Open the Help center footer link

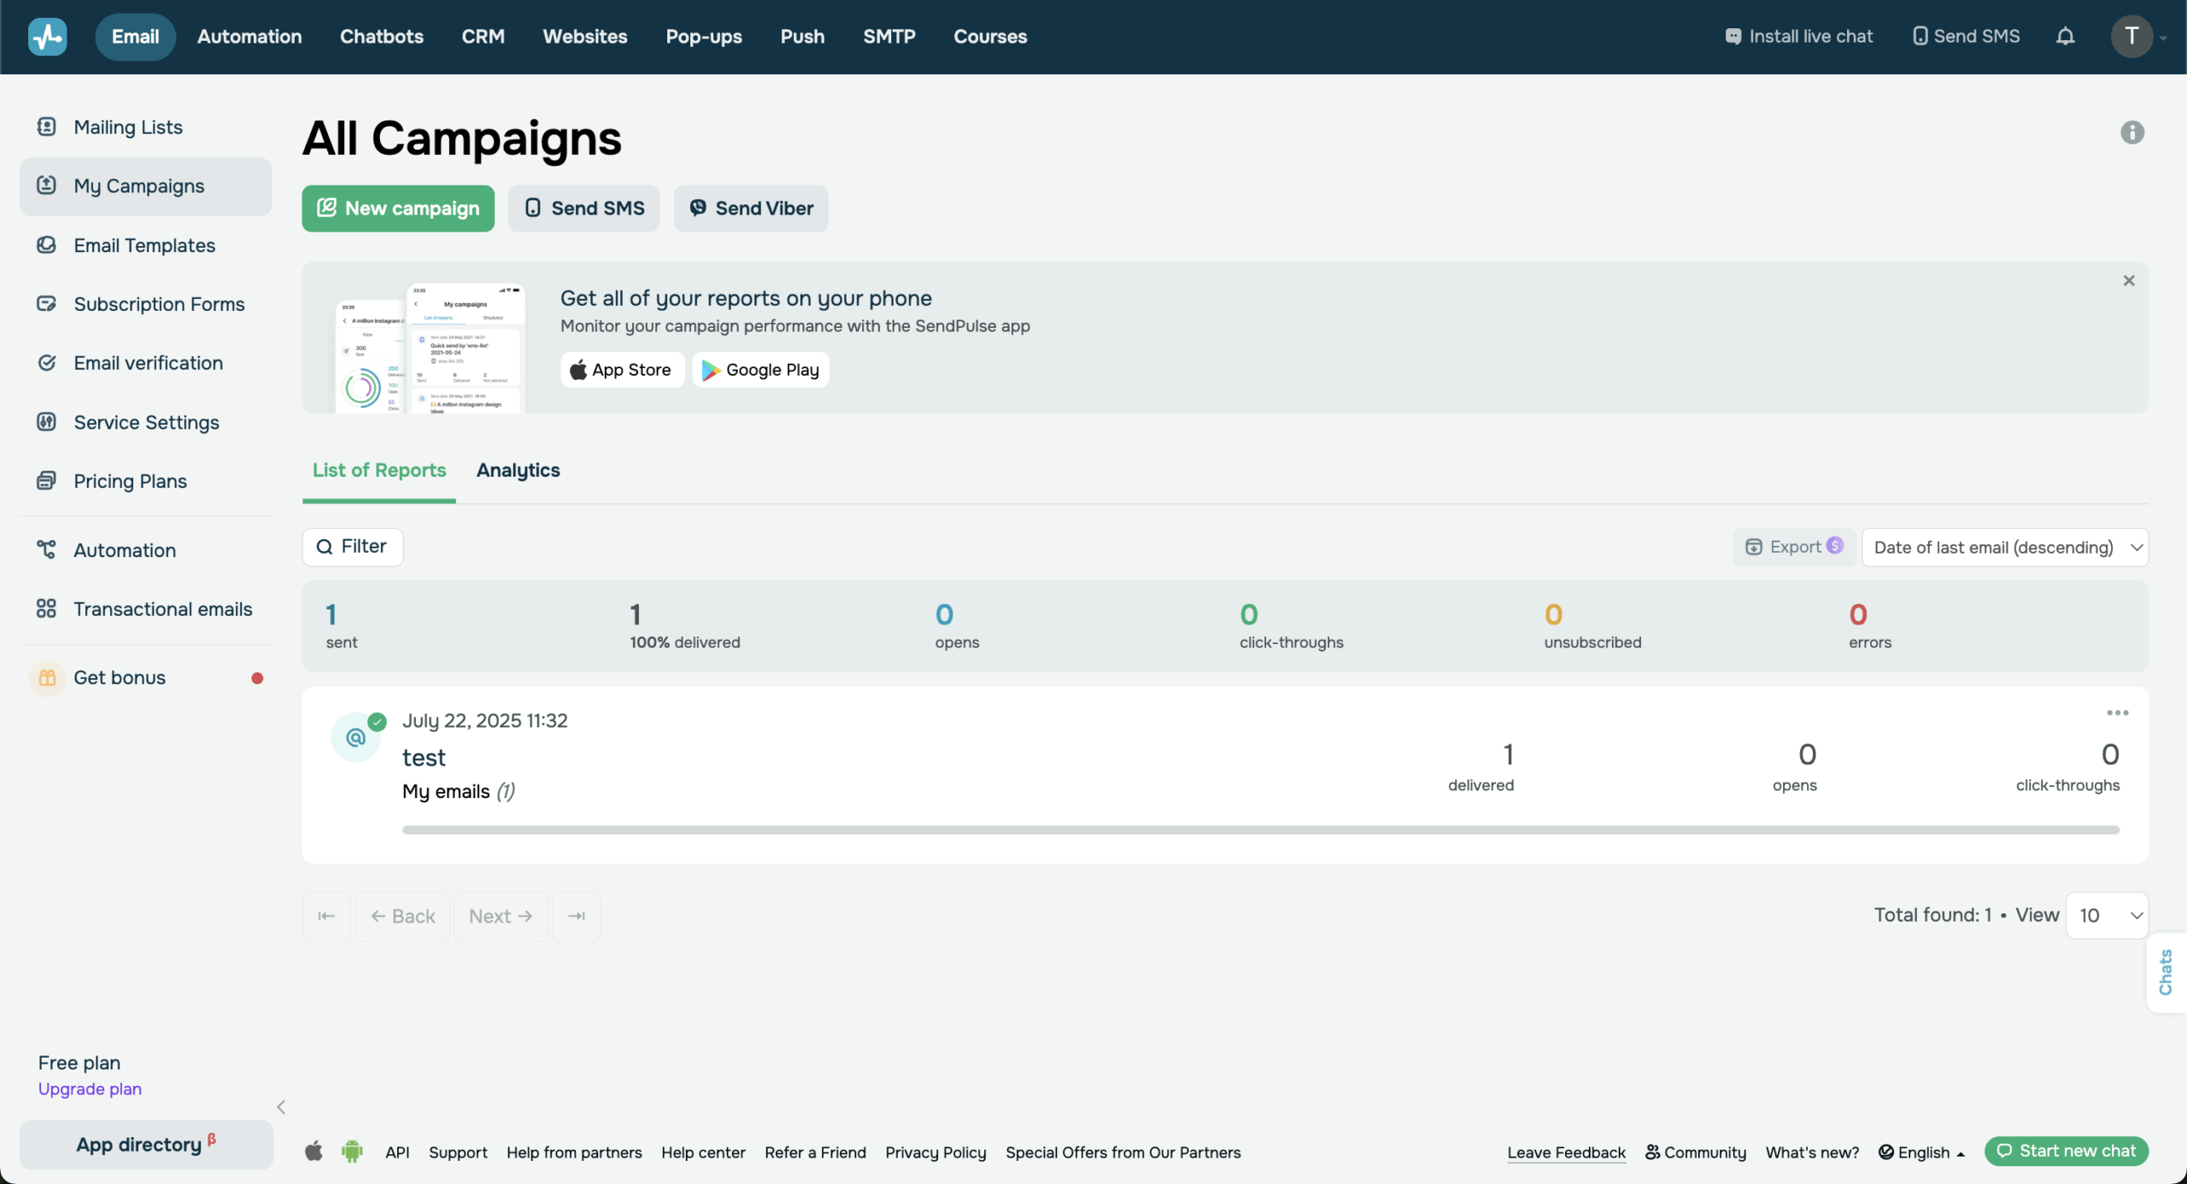pos(703,1152)
